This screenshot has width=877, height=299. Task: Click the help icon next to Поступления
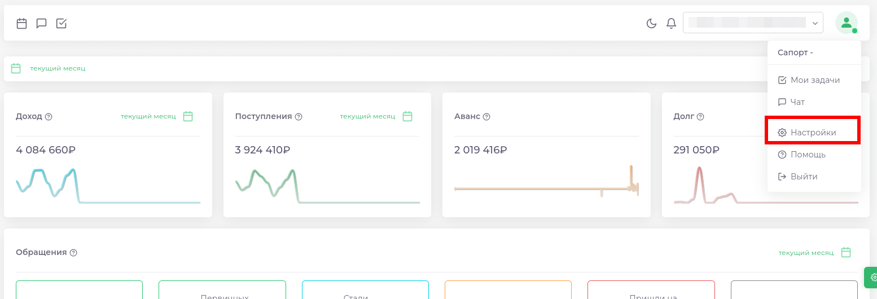point(299,117)
